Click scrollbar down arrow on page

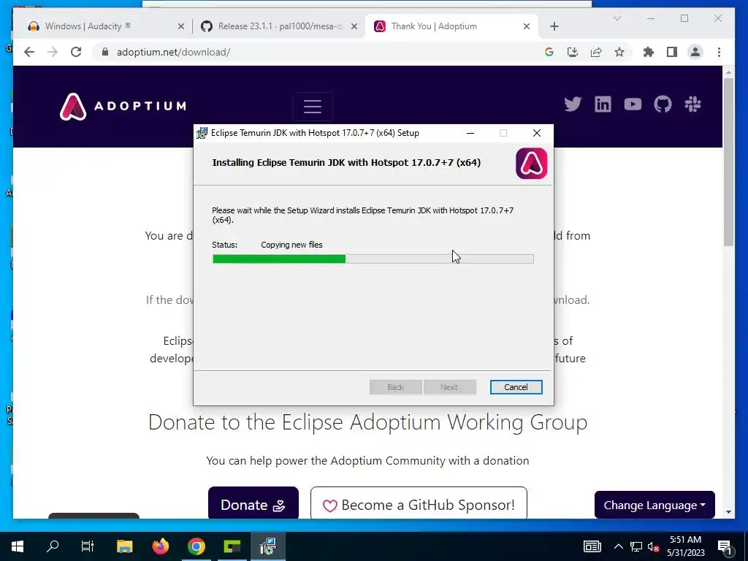click(x=728, y=512)
